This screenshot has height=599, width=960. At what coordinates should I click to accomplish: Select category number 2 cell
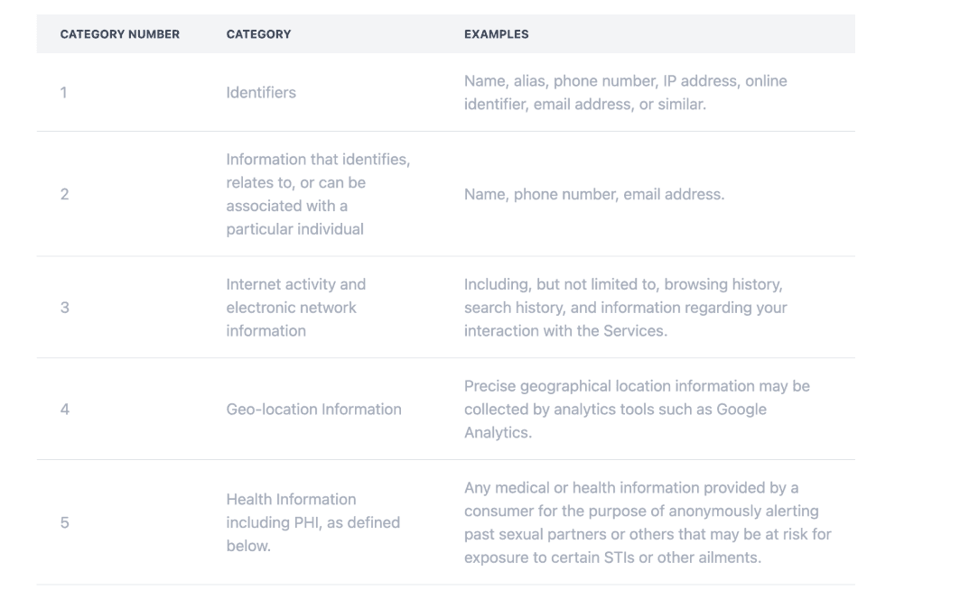coord(64,194)
